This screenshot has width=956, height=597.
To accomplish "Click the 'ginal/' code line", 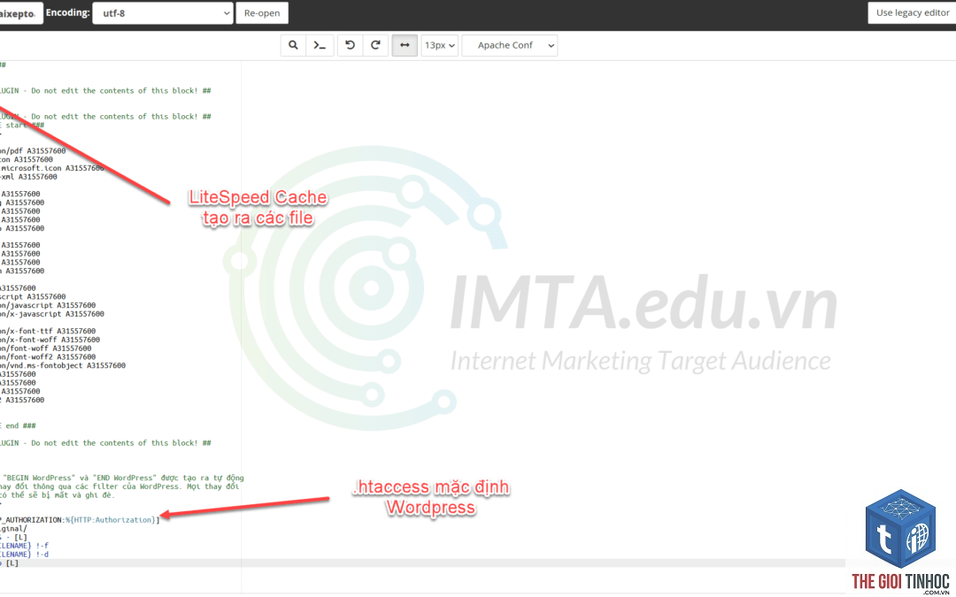I will click(x=13, y=529).
